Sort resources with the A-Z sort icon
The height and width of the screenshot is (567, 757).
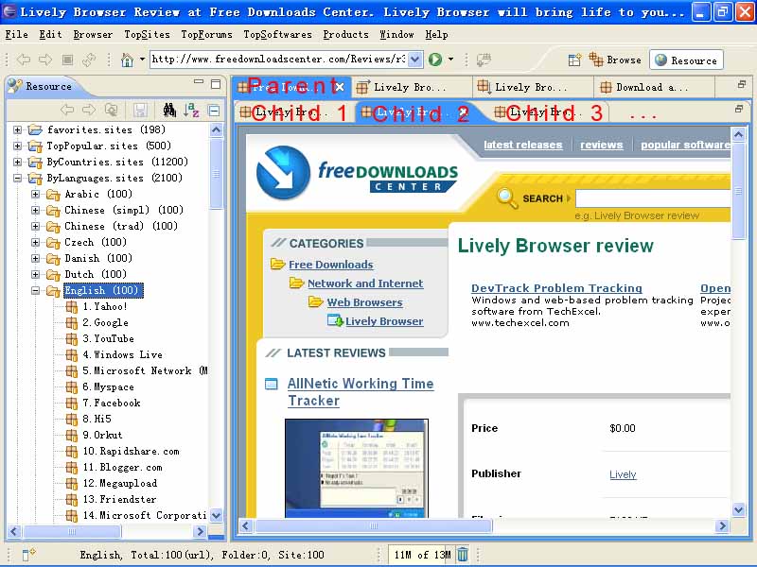191,110
